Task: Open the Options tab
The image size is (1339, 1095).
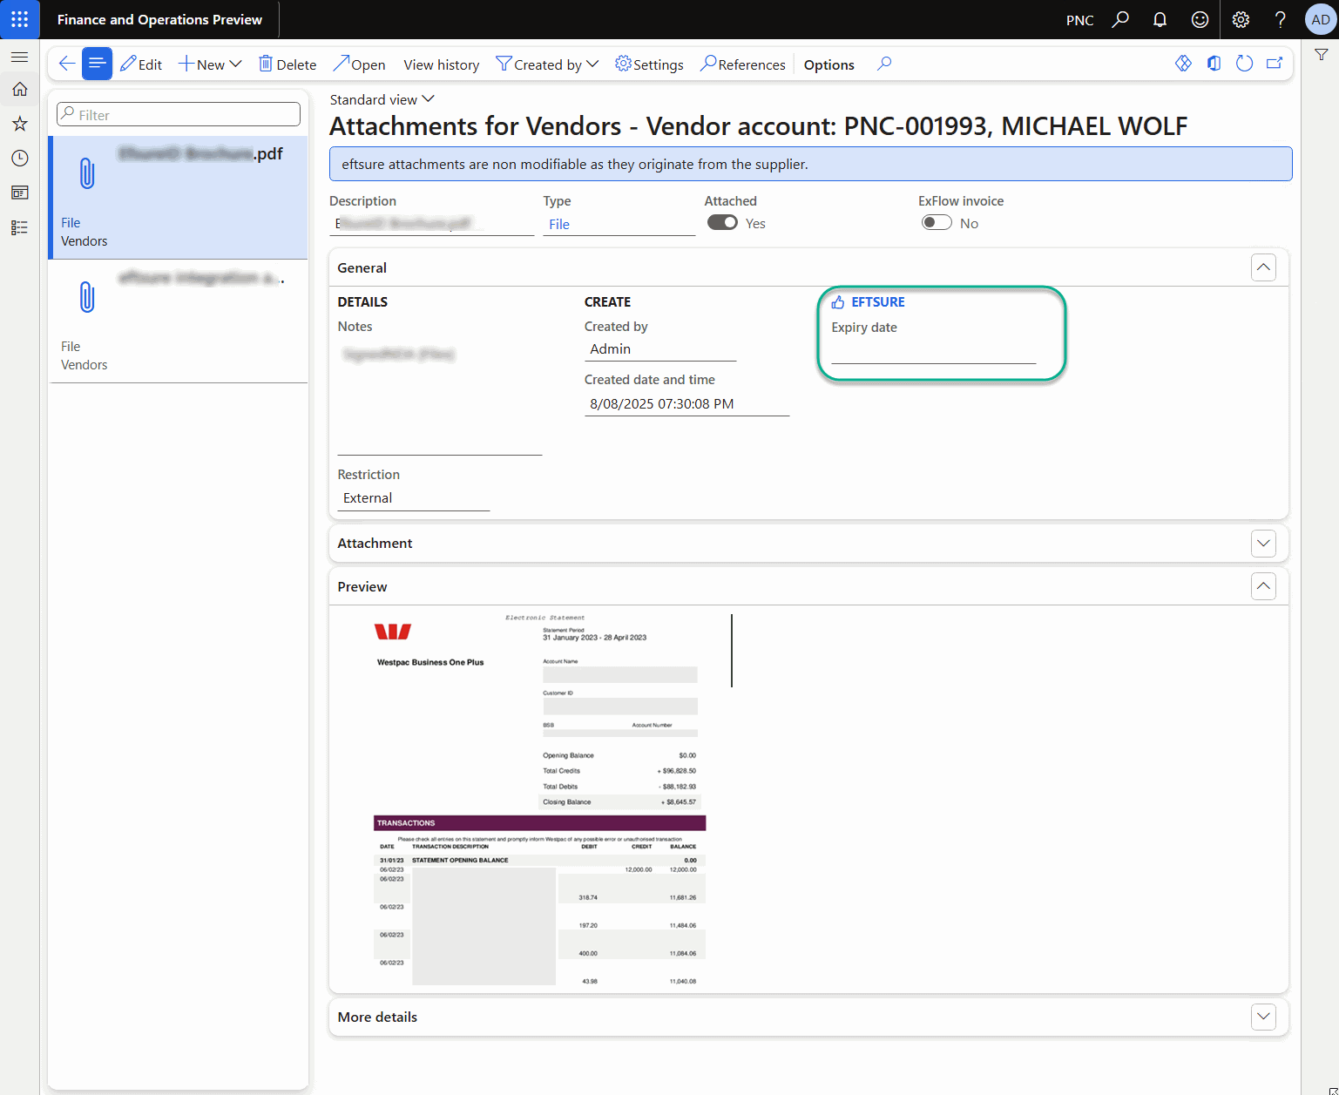Action: 829,64
